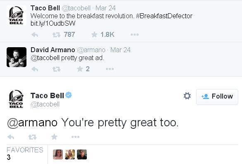Open the #BreakfastDefector hashtag

click(x=164, y=16)
